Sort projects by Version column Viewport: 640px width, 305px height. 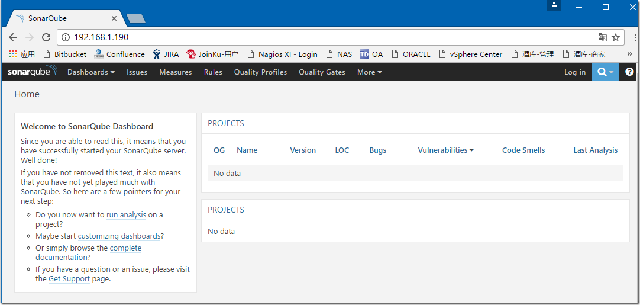click(x=303, y=150)
